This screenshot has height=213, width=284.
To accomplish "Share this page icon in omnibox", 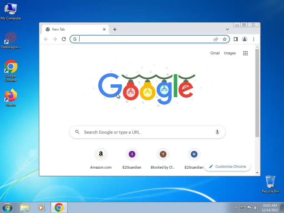I will pyautogui.click(x=216, y=39).
